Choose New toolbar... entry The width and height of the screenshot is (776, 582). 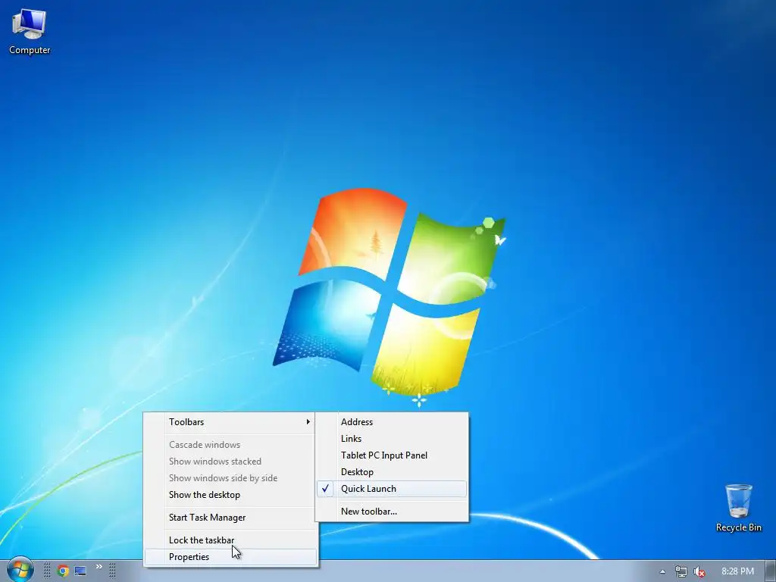pyautogui.click(x=391, y=512)
